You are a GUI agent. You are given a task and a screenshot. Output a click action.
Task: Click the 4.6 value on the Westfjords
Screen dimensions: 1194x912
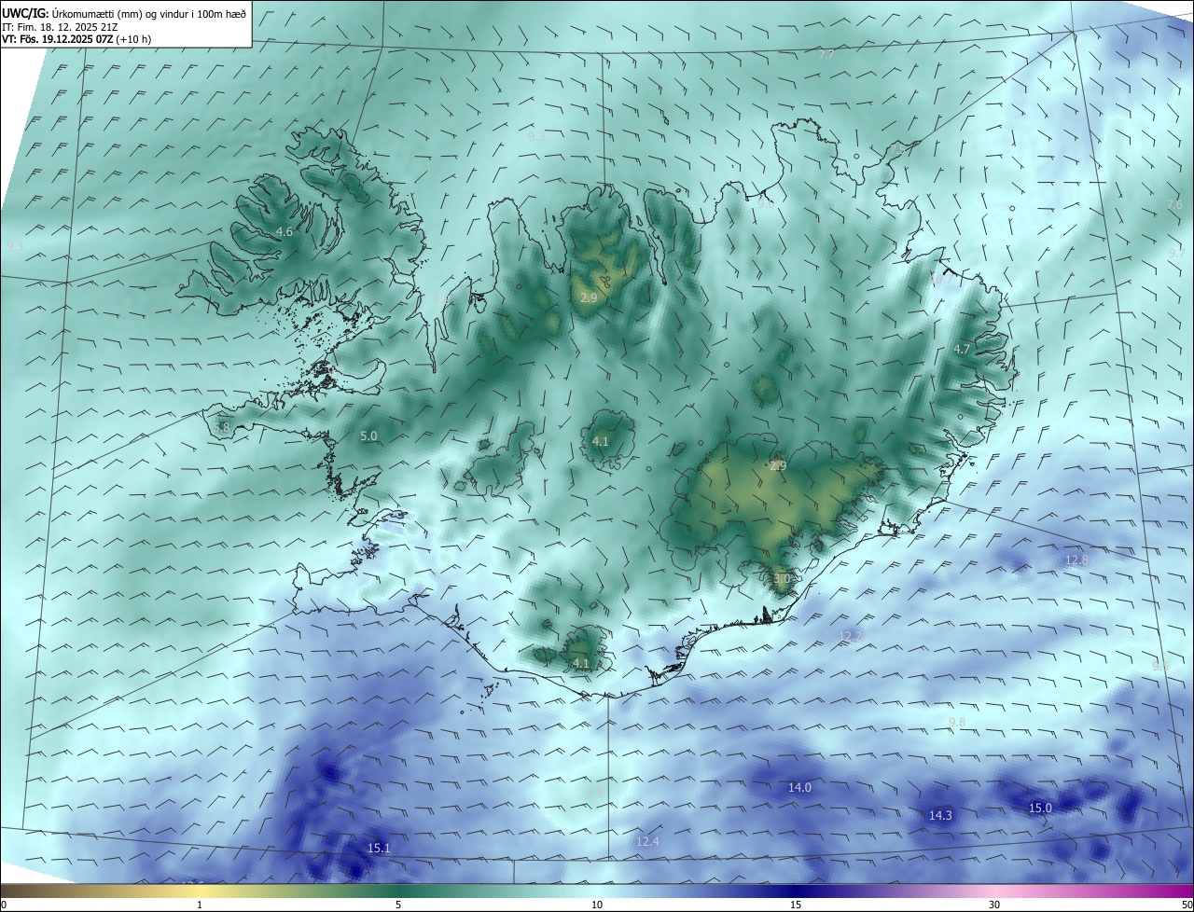coord(285,231)
